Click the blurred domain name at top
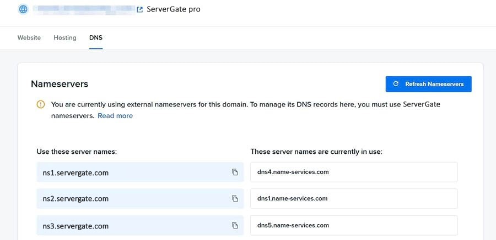The width and height of the screenshot is (496, 240). point(84,9)
